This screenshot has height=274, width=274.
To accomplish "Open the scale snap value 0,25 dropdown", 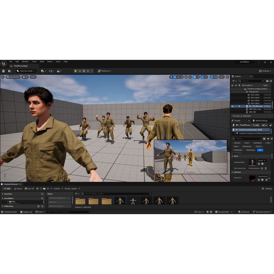I will (x=216, y=77).
